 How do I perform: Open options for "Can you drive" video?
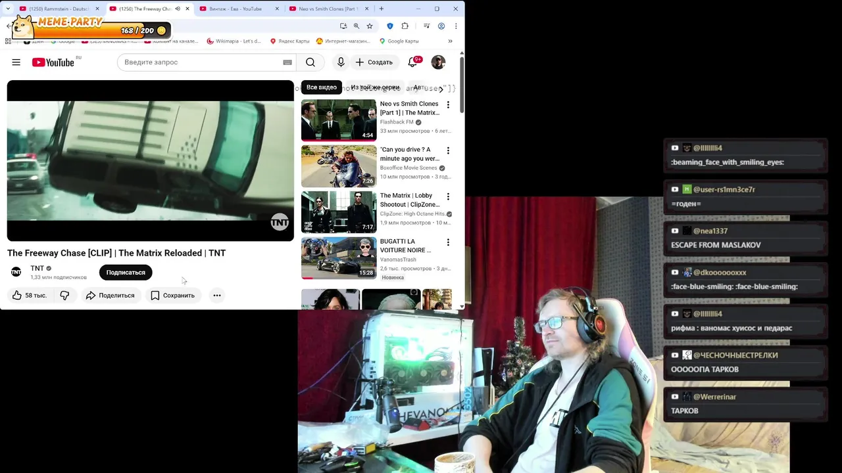coord(448,150)
